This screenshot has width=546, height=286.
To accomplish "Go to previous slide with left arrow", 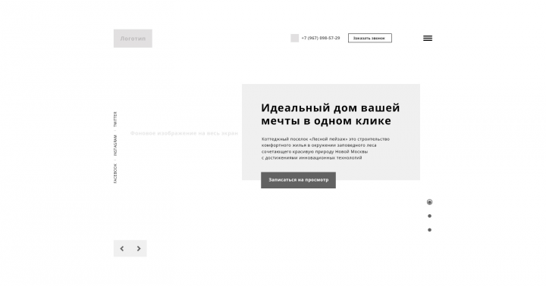I will (x=122, y=248).
